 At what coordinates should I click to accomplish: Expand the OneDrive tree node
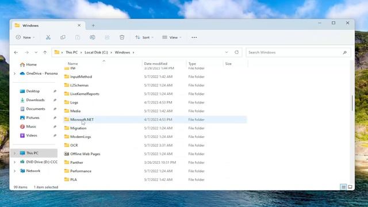(14, 74)
